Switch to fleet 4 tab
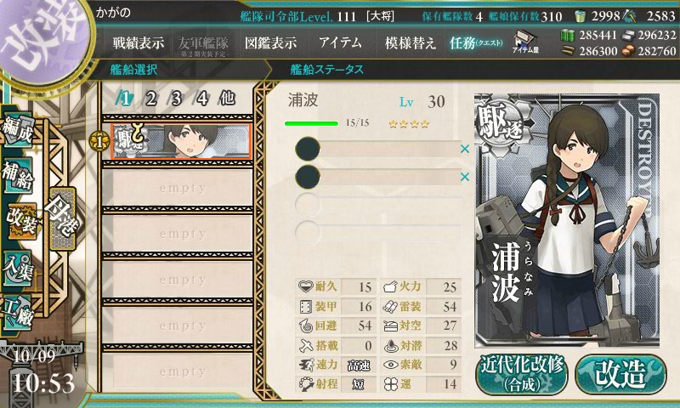680x408 pixels. (201, 99)
